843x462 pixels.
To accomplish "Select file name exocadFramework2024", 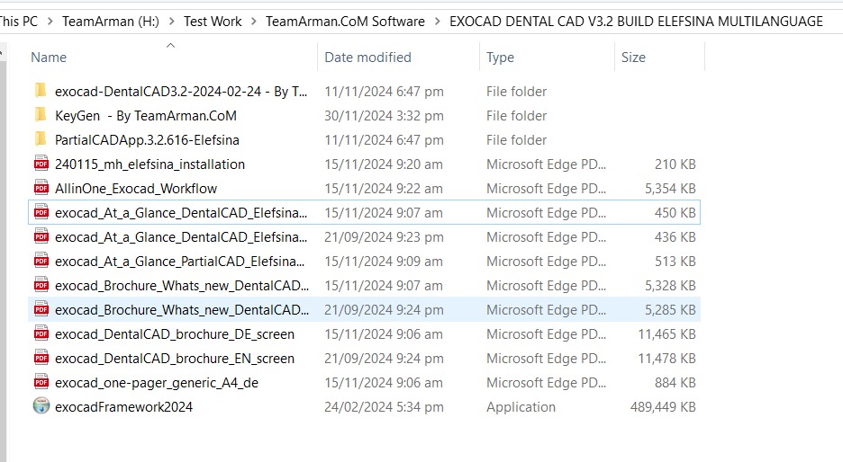I will [x=123, y=407].
